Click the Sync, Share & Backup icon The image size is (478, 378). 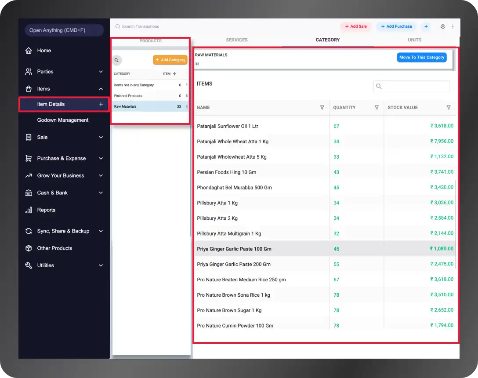click(29, 231)
